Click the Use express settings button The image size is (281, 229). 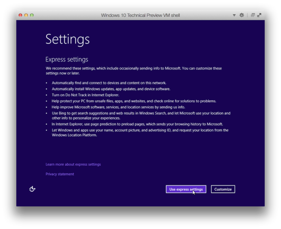186,189
